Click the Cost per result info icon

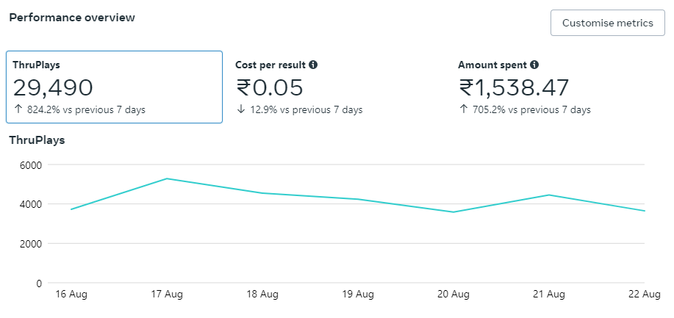pos(313,65)
